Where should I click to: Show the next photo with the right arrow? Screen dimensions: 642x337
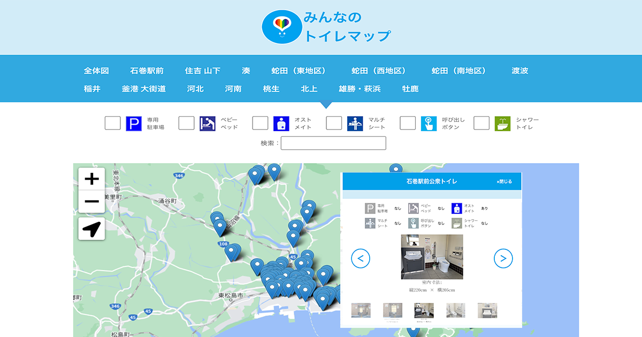click(x=502, y=258)
